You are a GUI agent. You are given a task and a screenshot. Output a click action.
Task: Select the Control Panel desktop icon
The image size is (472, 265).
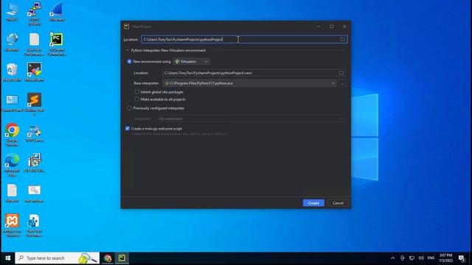(x=12, y=103)
